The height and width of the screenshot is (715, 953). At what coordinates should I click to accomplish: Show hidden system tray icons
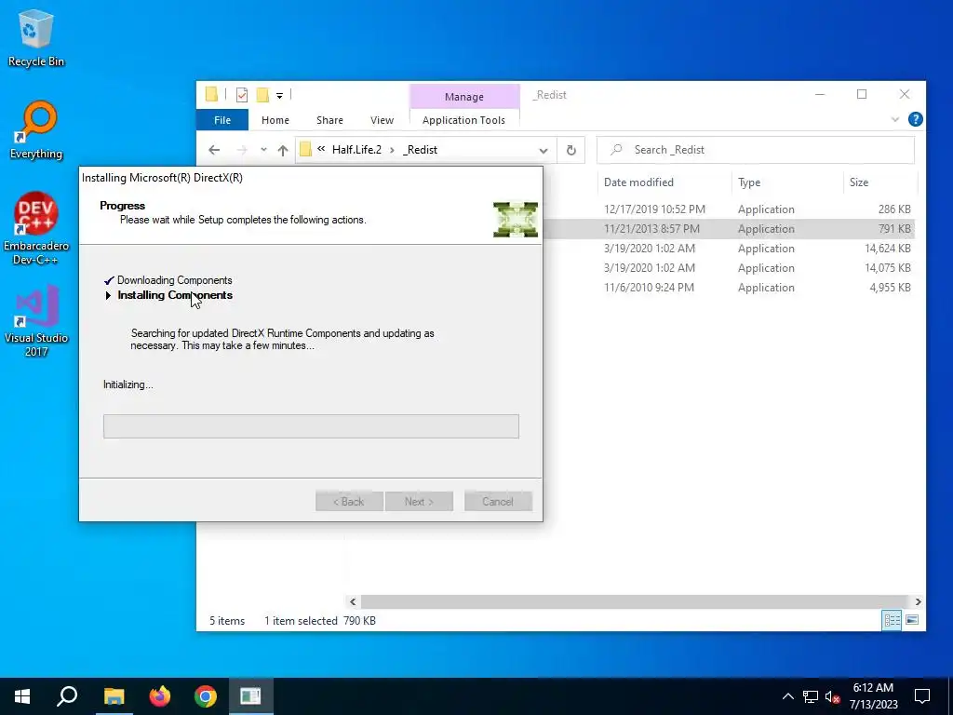click(x=787, y=696)
